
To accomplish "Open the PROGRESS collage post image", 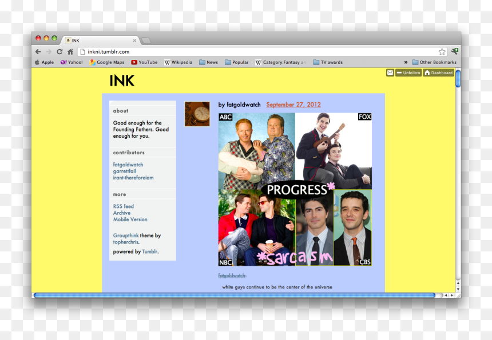I will (x=295, y=189).
